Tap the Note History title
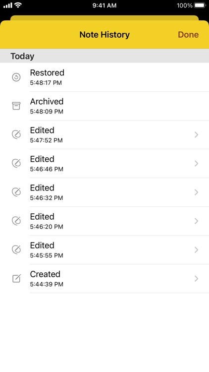The width and height of the screenshot is (209, 372). [104, 35]
